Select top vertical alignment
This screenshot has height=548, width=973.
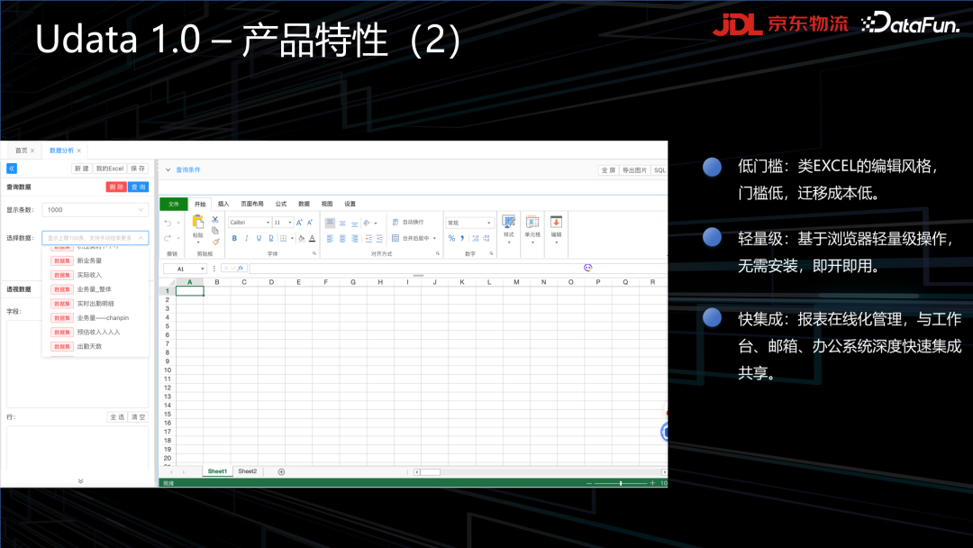click(x=330, y=223)
